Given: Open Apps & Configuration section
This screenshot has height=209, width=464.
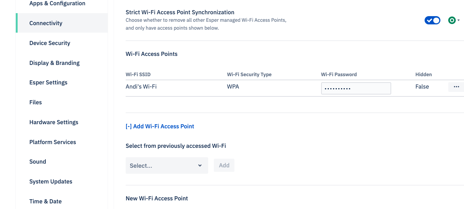Looking at the screenshot, I should 57,3.
